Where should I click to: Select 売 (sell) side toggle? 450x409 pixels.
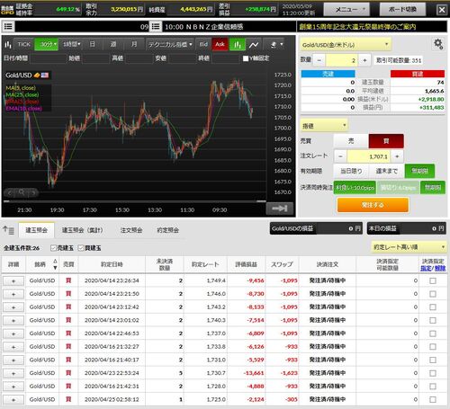click(351, 141)
